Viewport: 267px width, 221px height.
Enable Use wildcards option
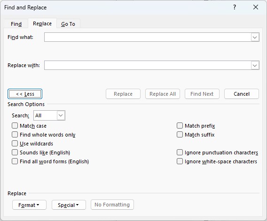tap(15, 144)
